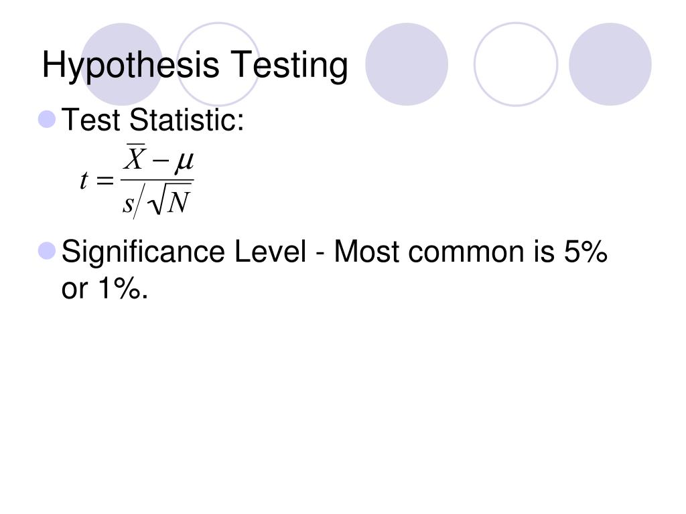Click the X-bar symbol in the formula

click(134, 157)
